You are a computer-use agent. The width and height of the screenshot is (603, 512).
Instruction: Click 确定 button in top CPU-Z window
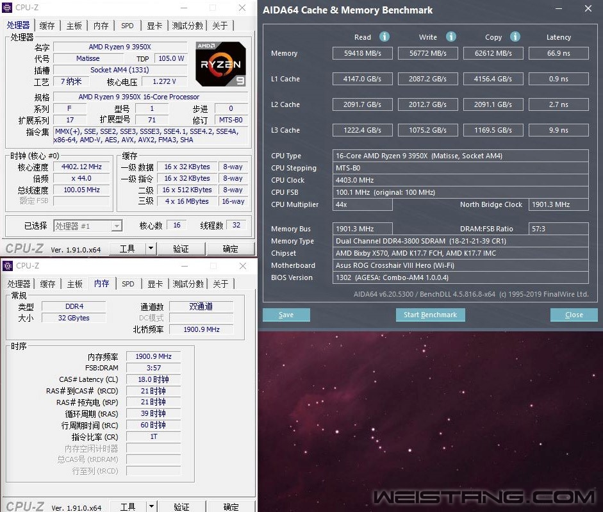230,249
